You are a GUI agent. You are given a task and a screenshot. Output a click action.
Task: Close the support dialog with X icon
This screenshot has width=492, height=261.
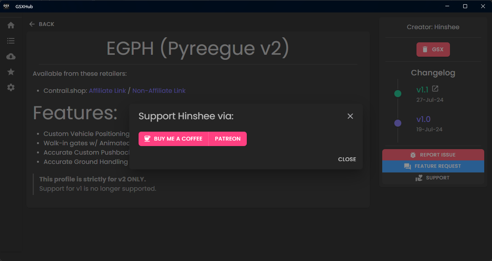pos(350,116)
